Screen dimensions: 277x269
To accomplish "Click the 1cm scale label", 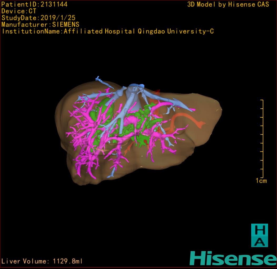I will tap(261, 181).
